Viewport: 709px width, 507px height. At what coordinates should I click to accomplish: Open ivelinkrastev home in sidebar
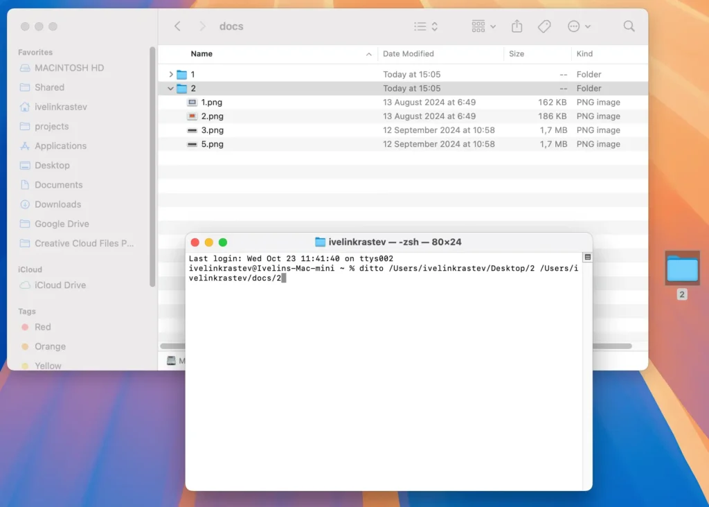61,107
